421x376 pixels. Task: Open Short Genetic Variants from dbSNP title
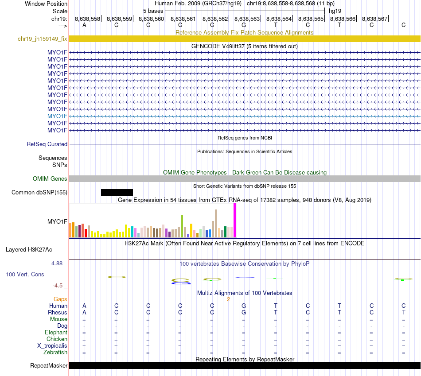coord(245,186)
